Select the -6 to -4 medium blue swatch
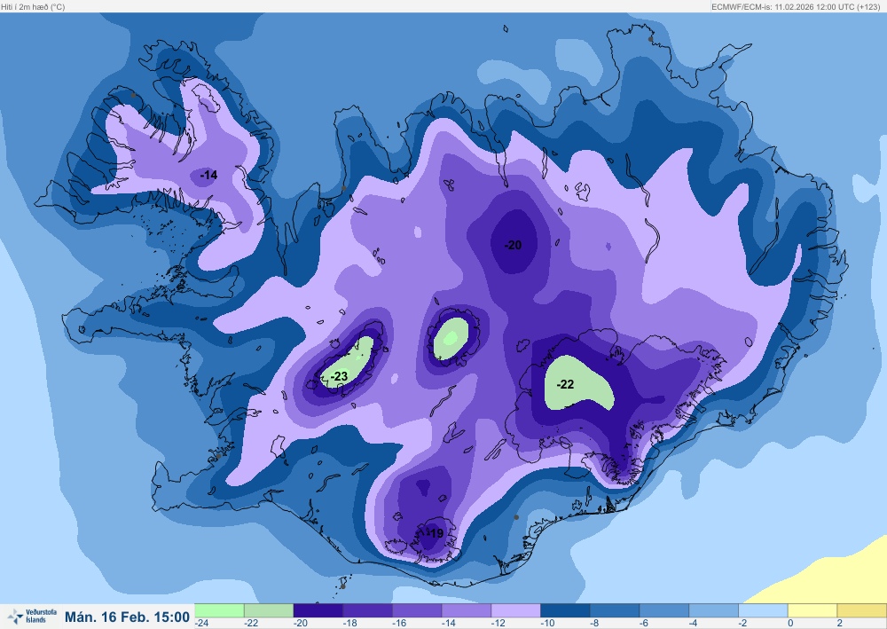This screenshot has height=629, width=887. tap(664, 610)
